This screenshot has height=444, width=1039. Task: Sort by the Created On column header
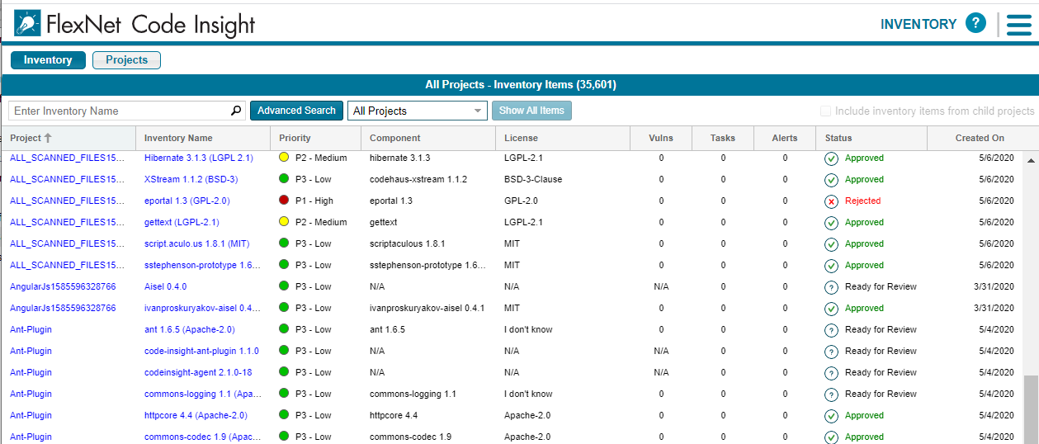(x=980, y=138)
